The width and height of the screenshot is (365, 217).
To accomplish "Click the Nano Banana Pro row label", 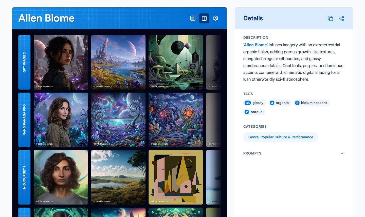I will [24, 120].
